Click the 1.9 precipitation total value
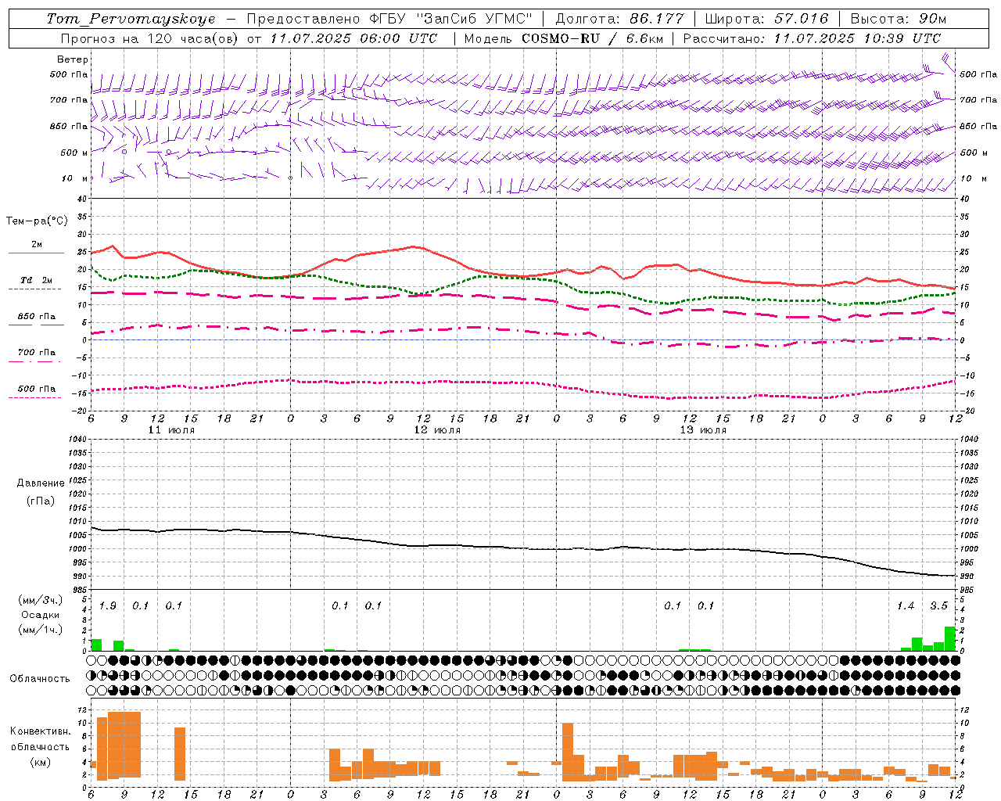1001x801 pixels. (x=108, y=605)
